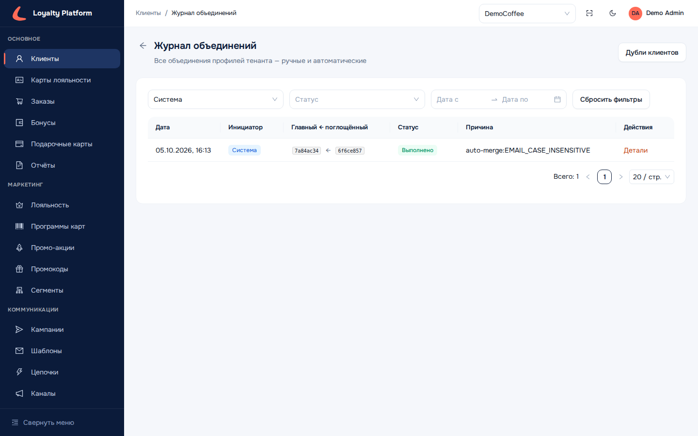Click the Клиенты breadcrumb link
Screen dimensions: 698x436
tap(148, 13)
